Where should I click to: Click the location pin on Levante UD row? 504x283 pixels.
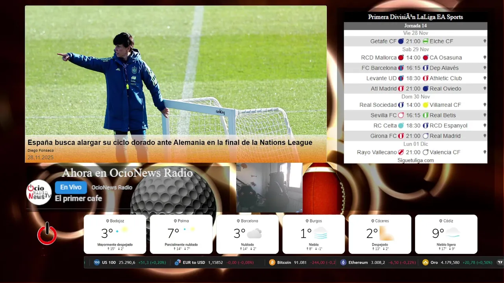point(485,78)
